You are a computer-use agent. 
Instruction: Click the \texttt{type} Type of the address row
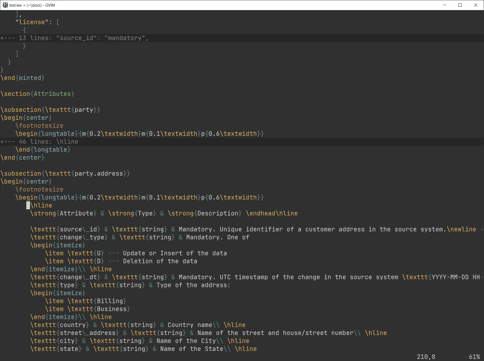click(x=130, y=285)
